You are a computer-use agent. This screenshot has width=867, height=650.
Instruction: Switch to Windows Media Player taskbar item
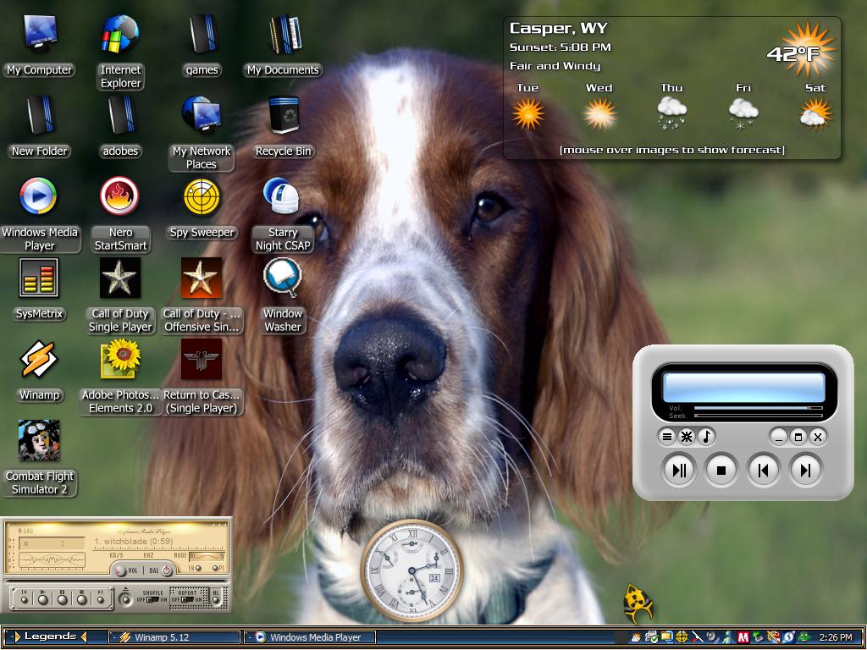point(310,637)
